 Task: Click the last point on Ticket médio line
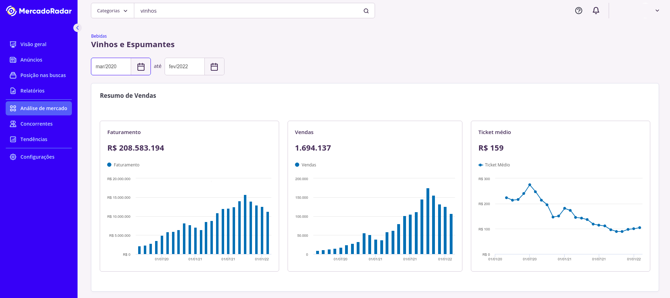point(640,228)
